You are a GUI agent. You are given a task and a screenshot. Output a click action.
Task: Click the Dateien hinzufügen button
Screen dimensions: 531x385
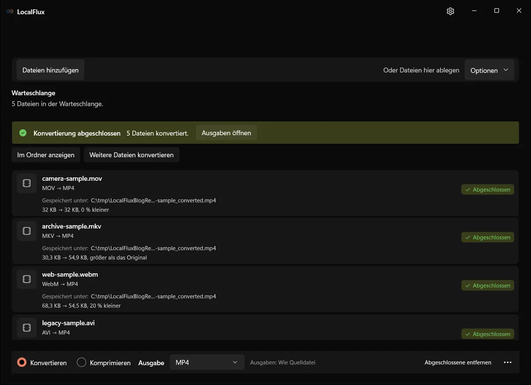(x=50, y=70)
